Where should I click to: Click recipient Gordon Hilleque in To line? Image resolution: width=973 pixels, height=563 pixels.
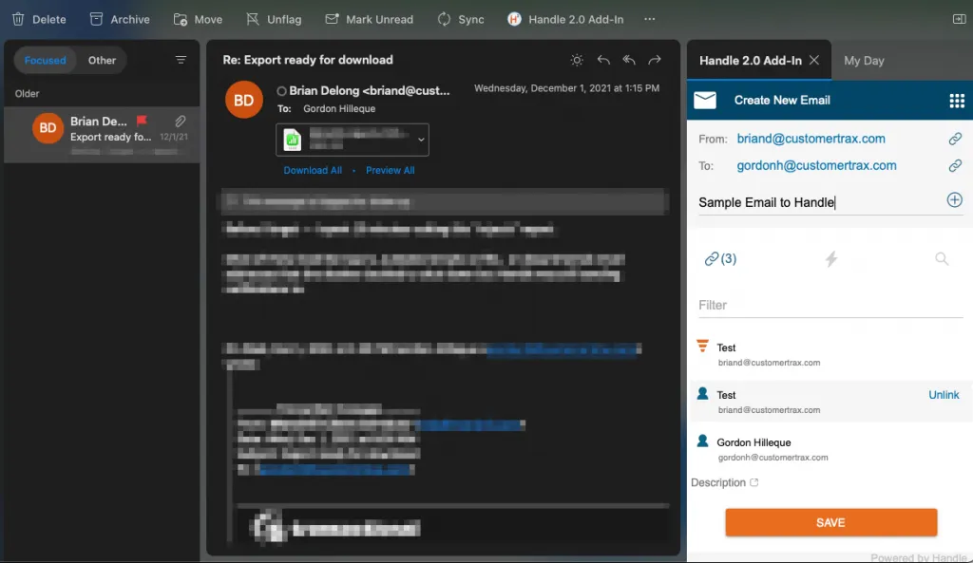[339, 108]
